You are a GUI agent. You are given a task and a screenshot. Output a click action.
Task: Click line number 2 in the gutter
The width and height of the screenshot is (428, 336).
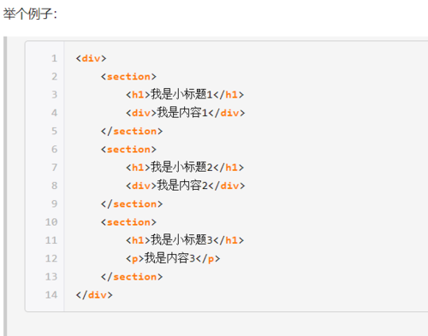tap(54, 77)
